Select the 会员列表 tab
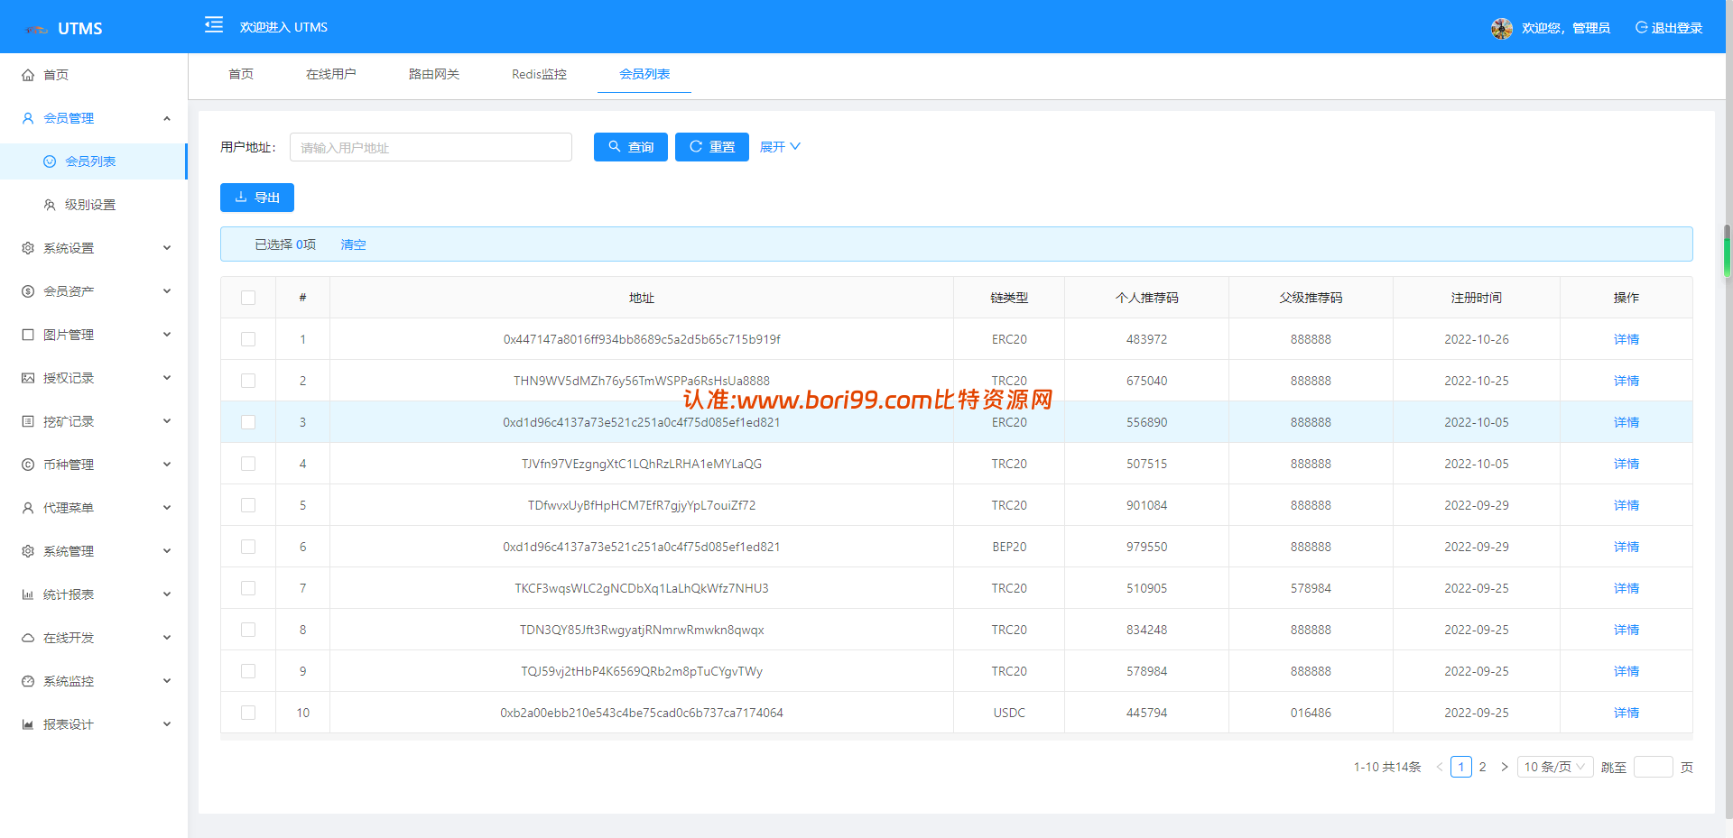 644,74
